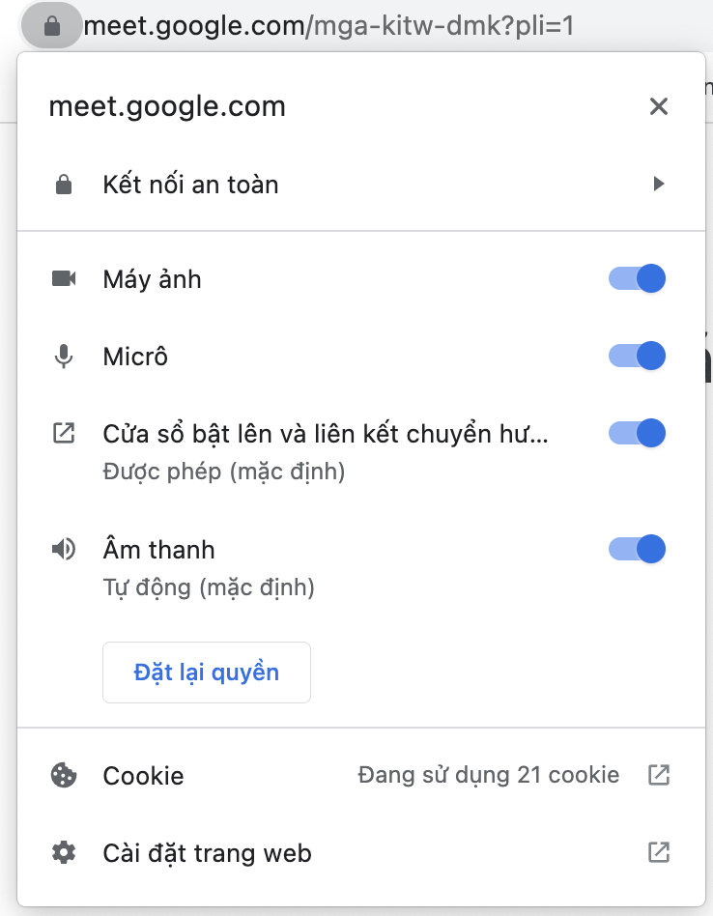The height and width of the screenshot is (916, 713).
Task: Turn off the Micrô toggle
Action: 638,356
